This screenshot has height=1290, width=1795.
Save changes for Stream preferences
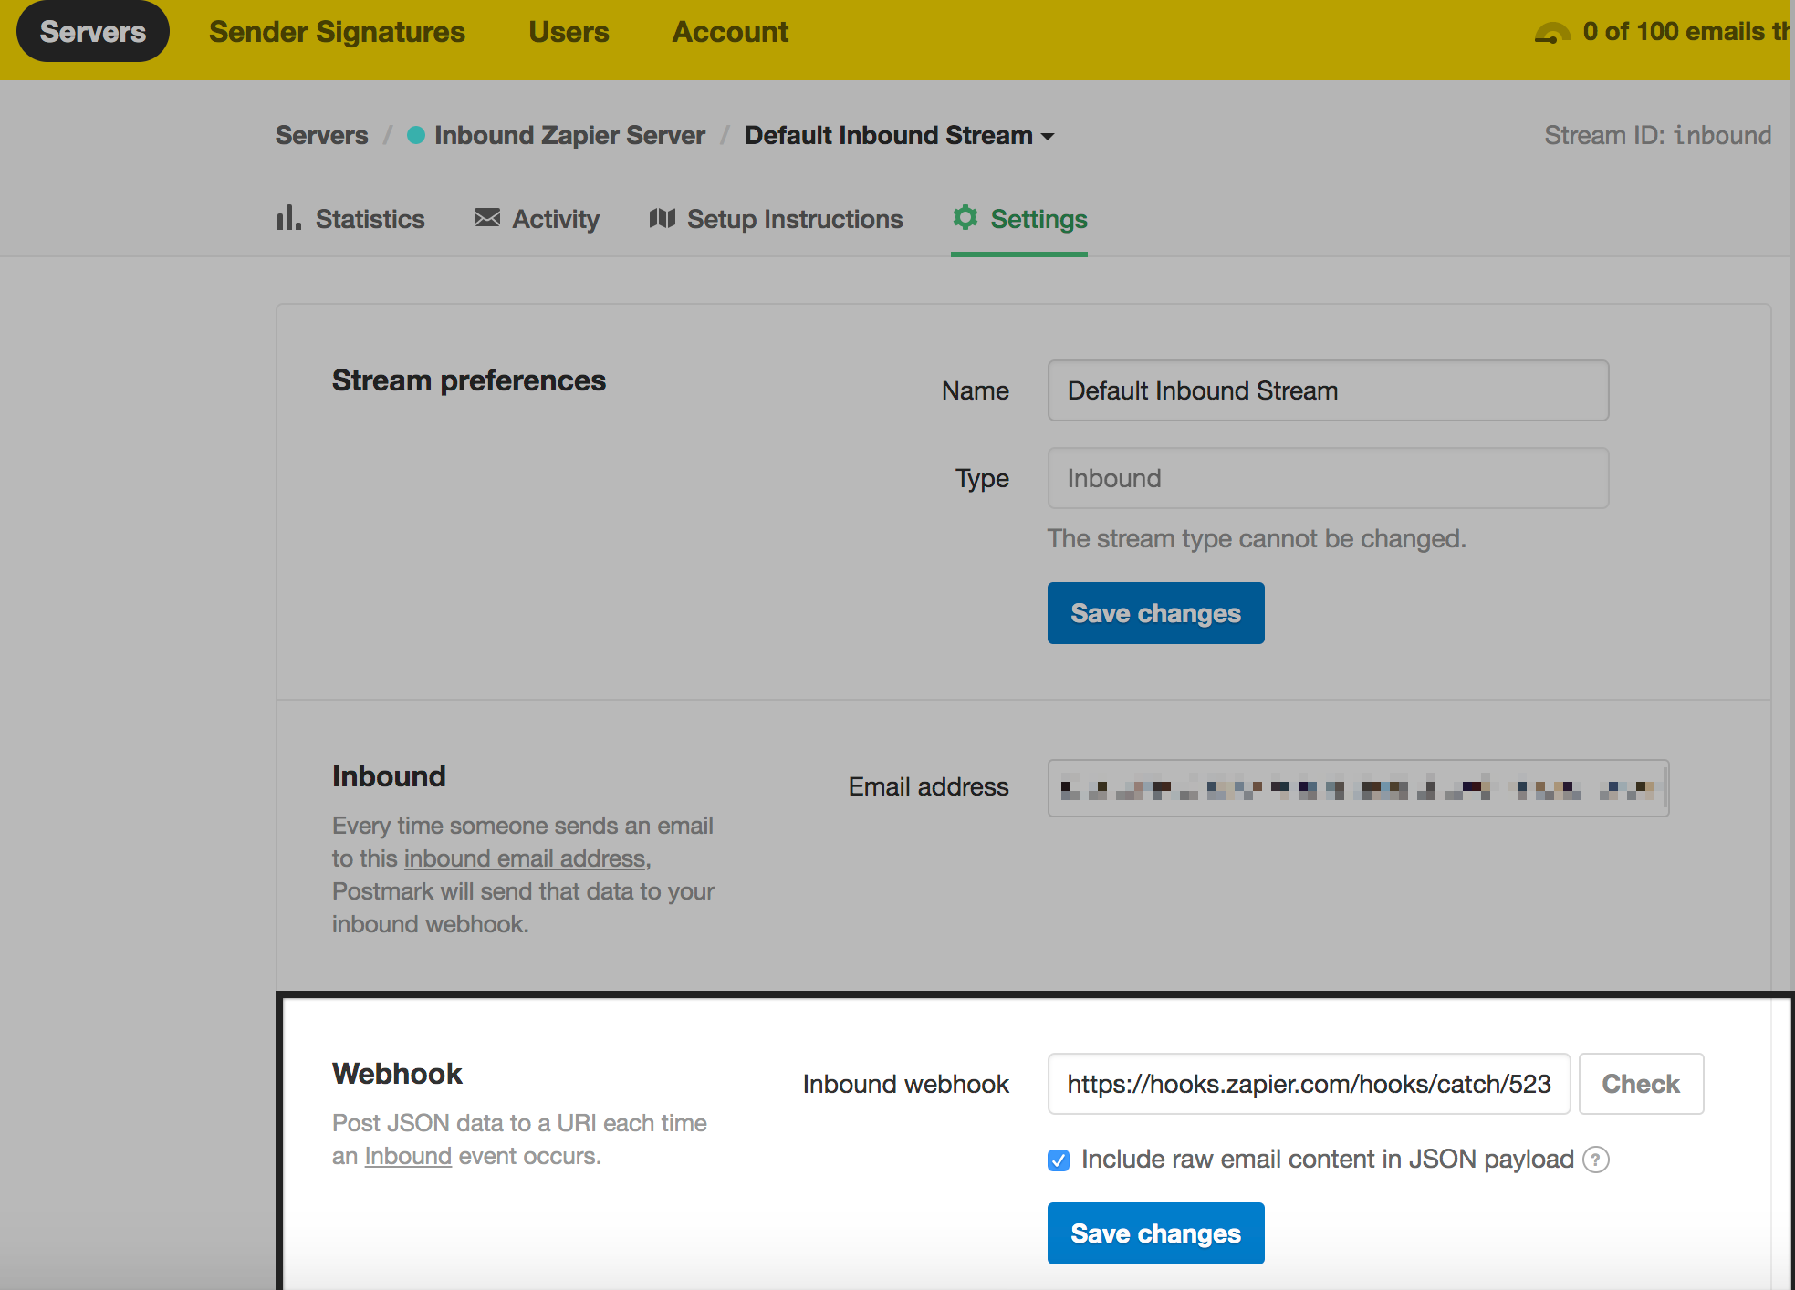1155,613
